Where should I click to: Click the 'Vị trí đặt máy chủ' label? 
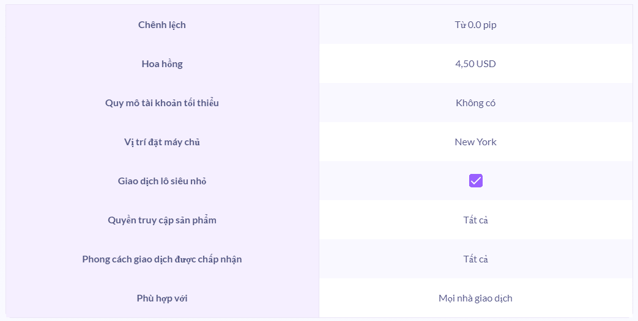(162, 142)
